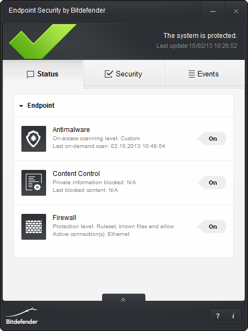
Task: Click the green checkmark status icon
Action: coord(43,41)
